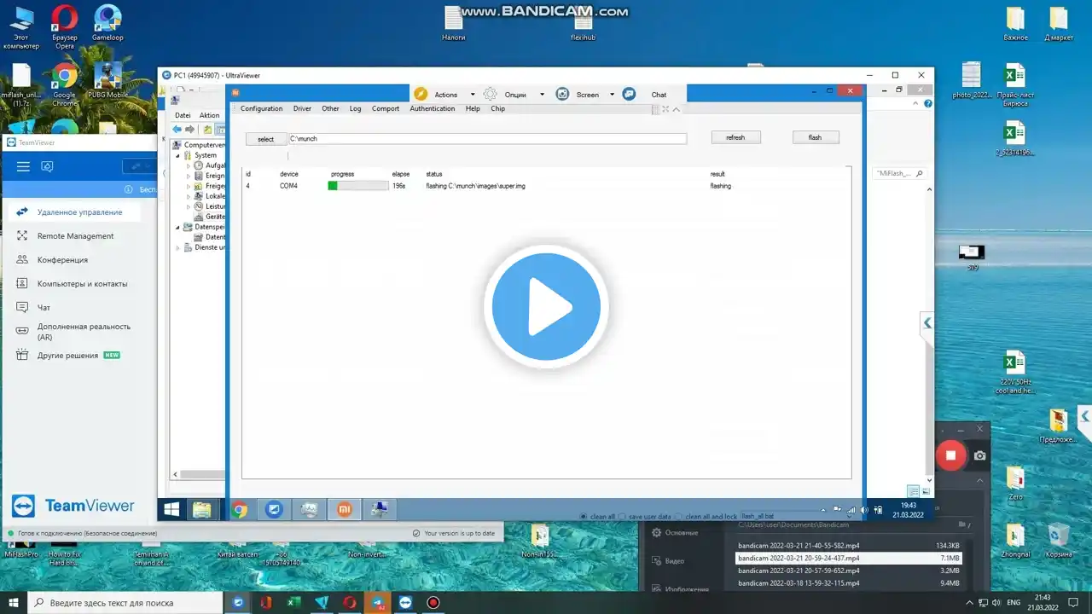1092x614 pixels.
Task: Open the MiFlash Mi icon on remote taskbar
Action: tap(344, 509)
